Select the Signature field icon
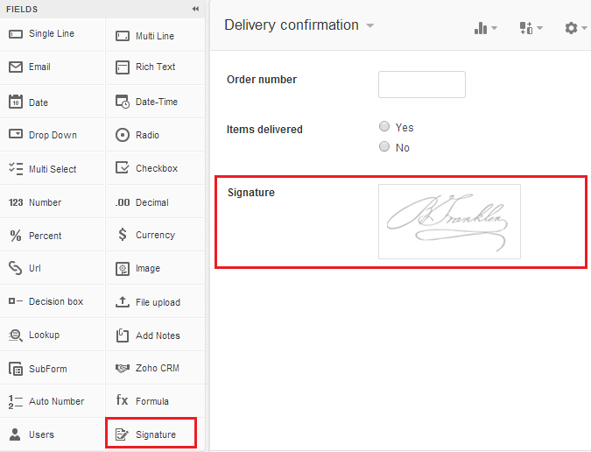The height and width of the screenshot is (452, 591). point(122,434)
